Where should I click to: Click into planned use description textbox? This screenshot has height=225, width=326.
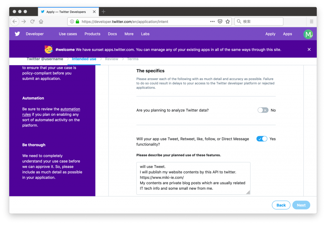pos(193,178)
